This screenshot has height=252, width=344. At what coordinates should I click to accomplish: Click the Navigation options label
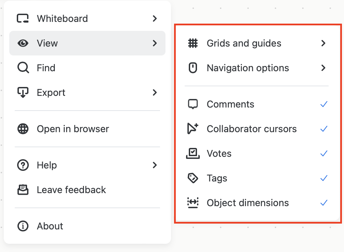point(248,68)
